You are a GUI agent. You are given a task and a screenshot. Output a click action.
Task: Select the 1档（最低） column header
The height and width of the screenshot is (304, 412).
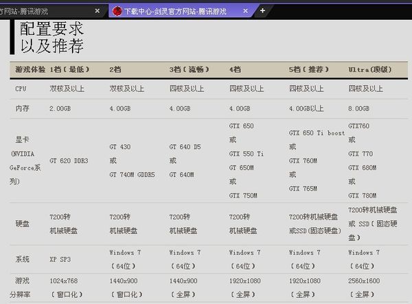click(70, 70)
